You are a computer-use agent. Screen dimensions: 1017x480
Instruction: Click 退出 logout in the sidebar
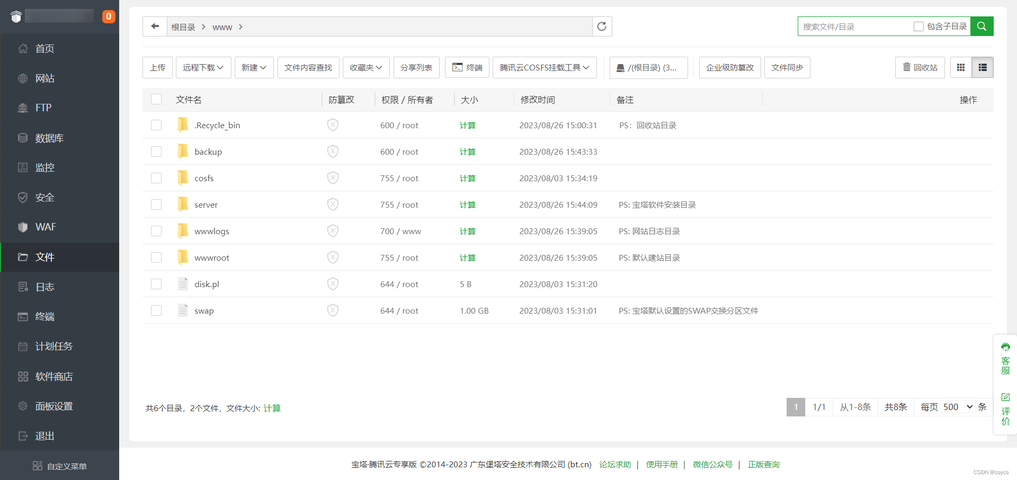(x=60, y=435)
